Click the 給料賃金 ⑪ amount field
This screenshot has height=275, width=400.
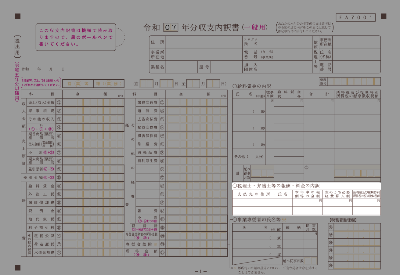point(93,186)
